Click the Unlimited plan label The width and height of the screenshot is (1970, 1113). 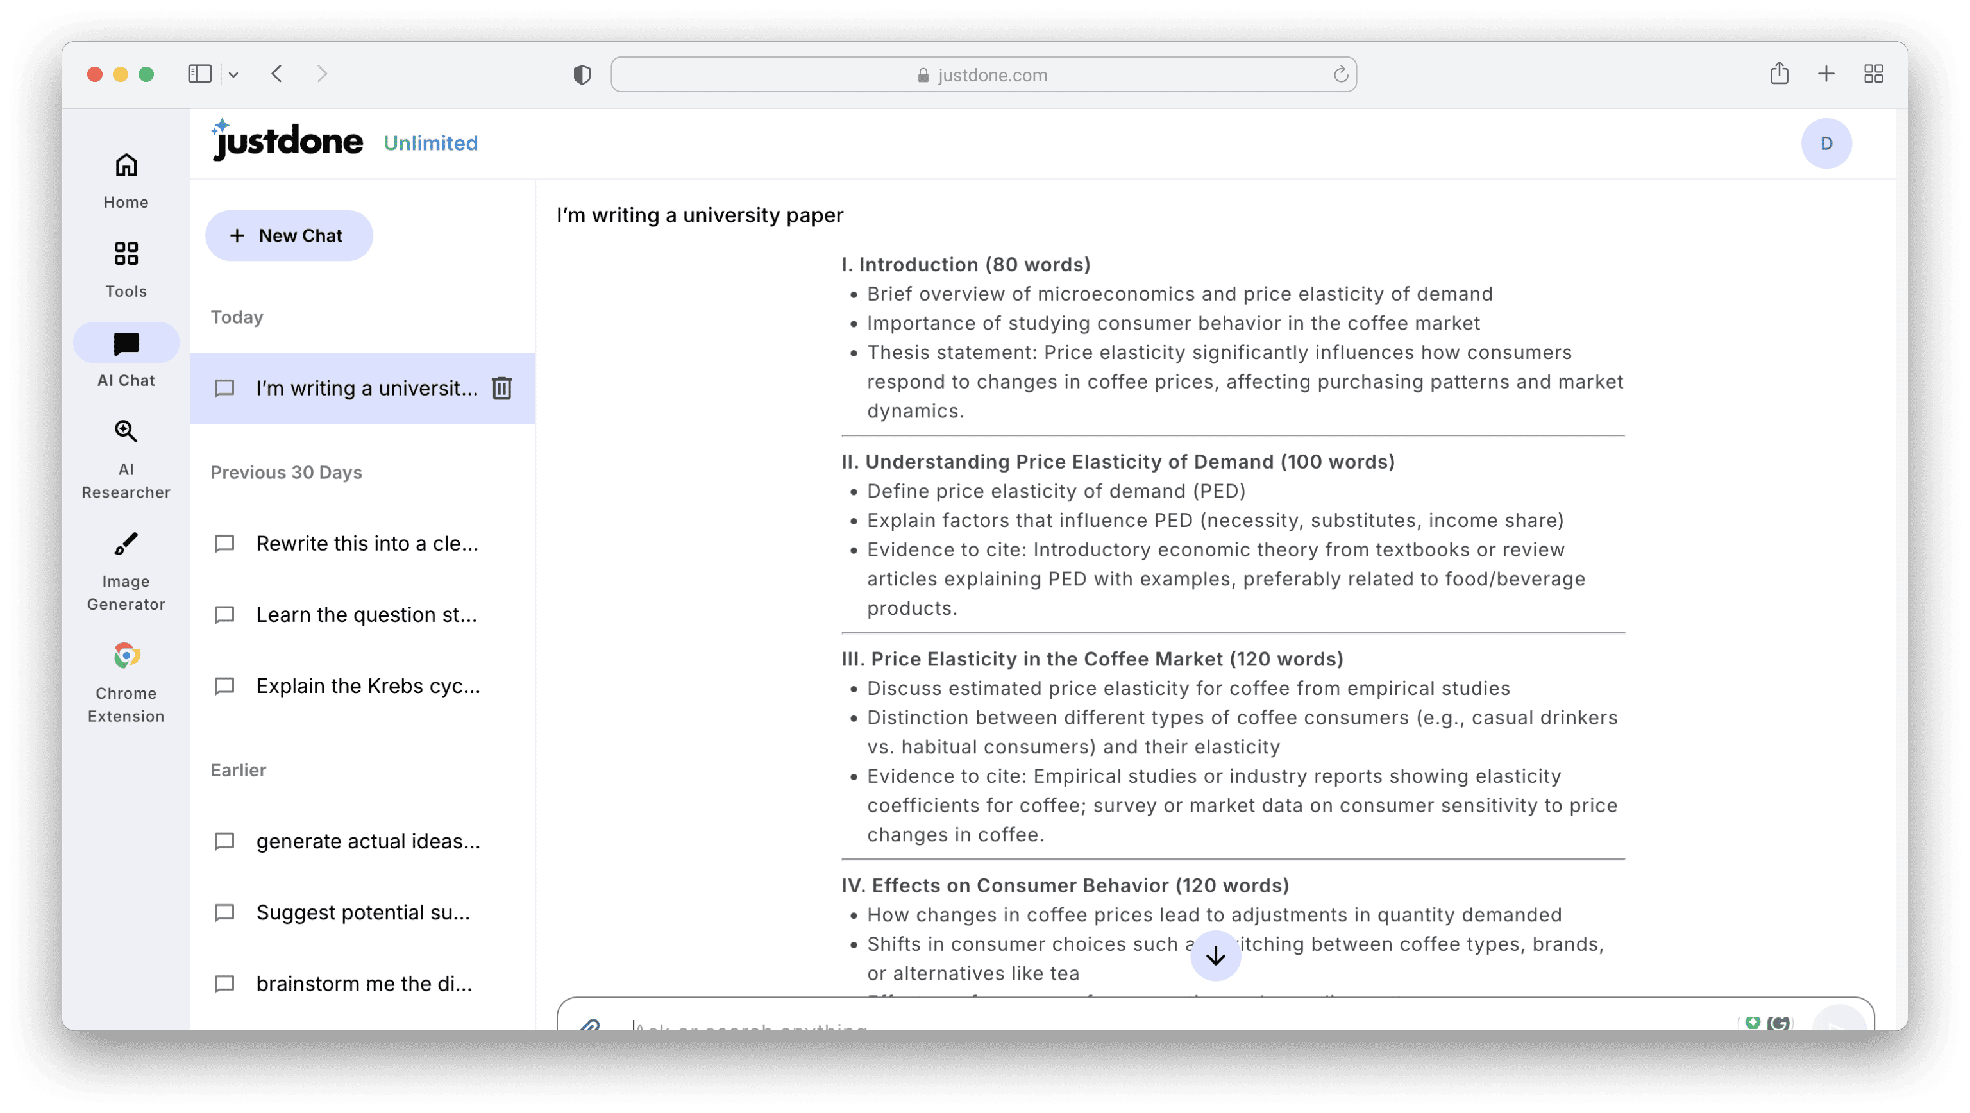click(430, 143)
